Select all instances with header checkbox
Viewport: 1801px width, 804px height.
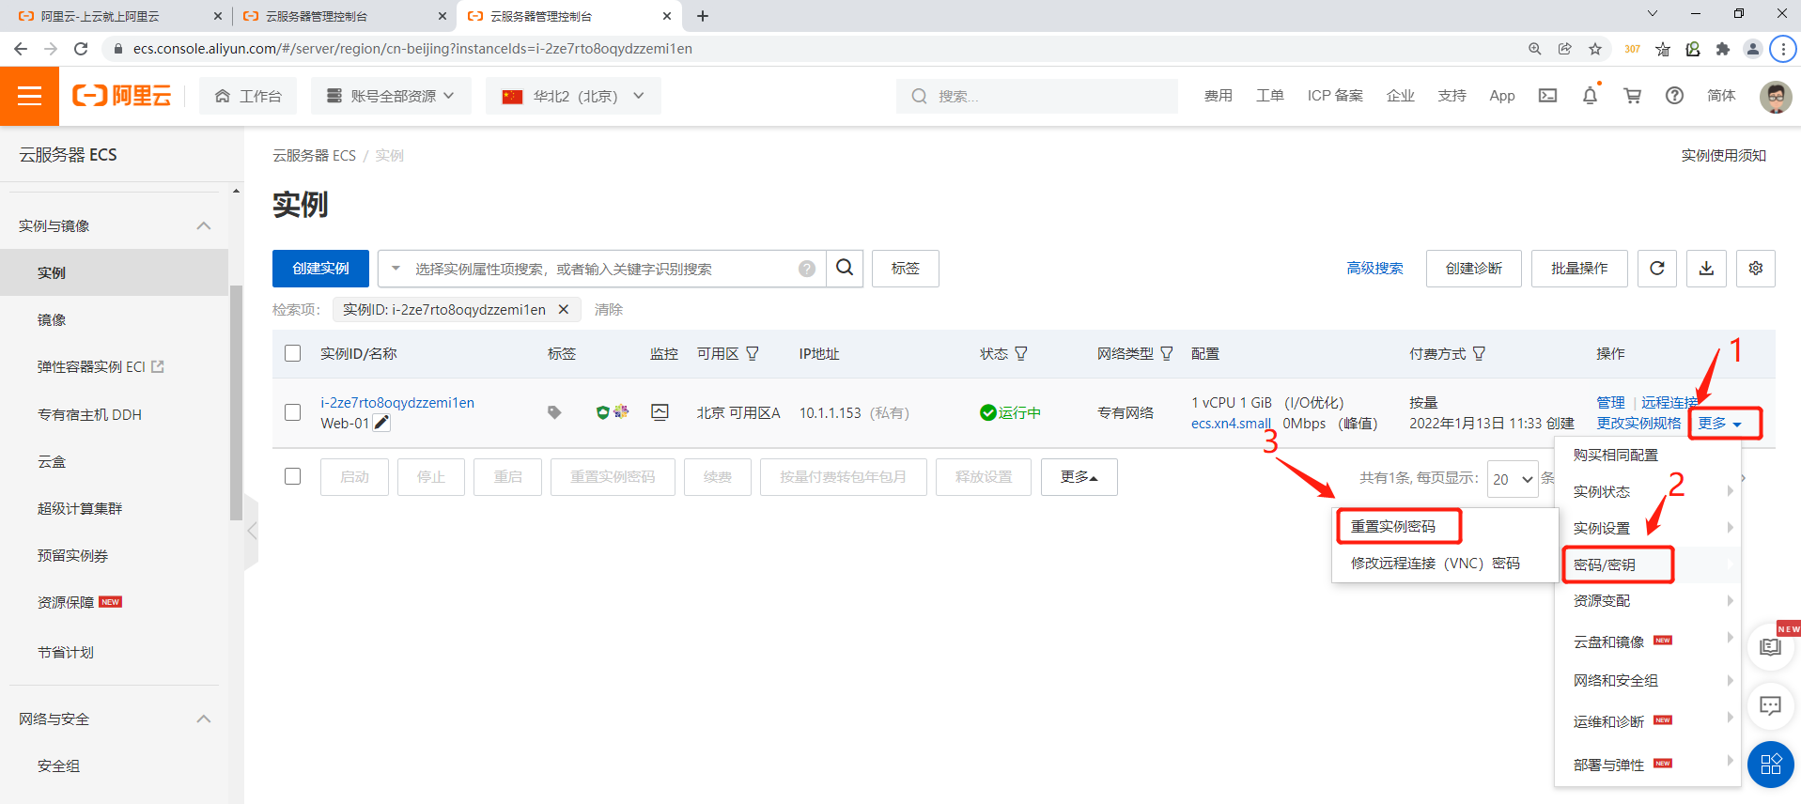[293, 353]
